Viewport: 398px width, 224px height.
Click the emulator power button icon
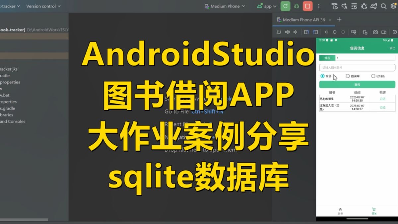pos(279,32)
